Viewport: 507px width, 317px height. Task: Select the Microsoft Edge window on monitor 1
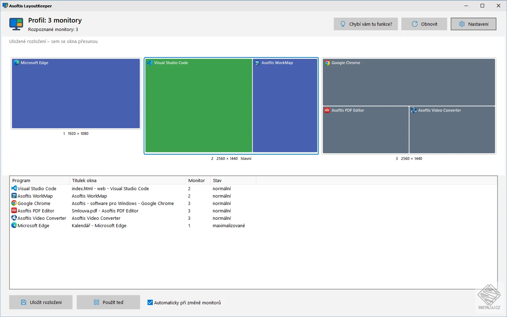point(76,94)
